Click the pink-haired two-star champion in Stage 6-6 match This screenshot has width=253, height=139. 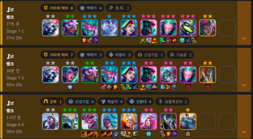tap(149, 122)
